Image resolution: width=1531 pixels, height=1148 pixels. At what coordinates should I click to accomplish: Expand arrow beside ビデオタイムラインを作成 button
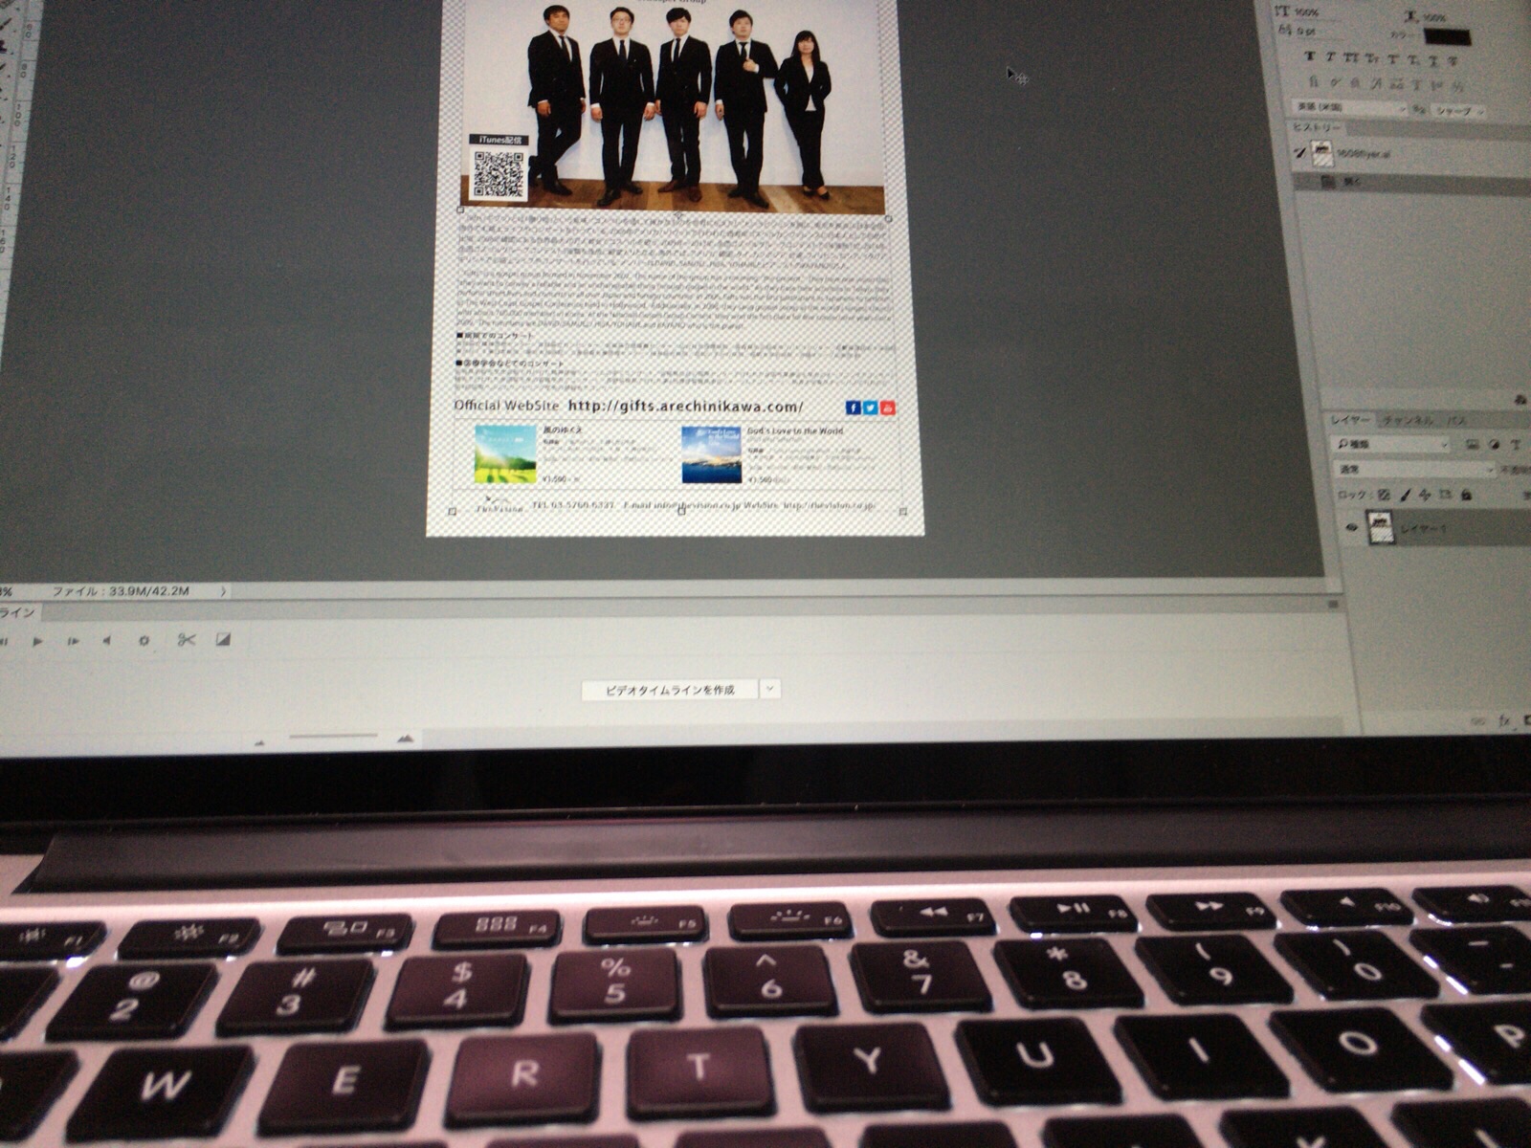pyautogui.click(x=770, y=689)
